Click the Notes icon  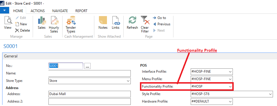[x=103, y=20]
